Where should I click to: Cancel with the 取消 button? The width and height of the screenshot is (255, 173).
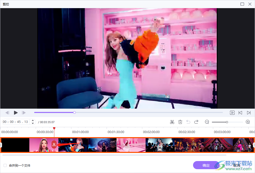pos(237,165)
